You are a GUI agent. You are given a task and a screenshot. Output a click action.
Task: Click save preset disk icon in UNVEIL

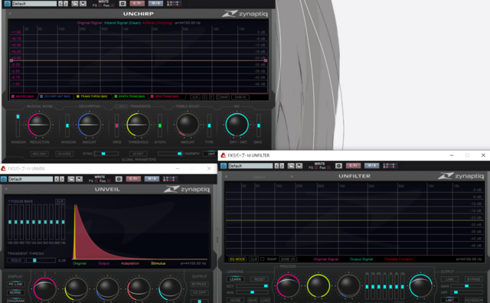point(79,179)
